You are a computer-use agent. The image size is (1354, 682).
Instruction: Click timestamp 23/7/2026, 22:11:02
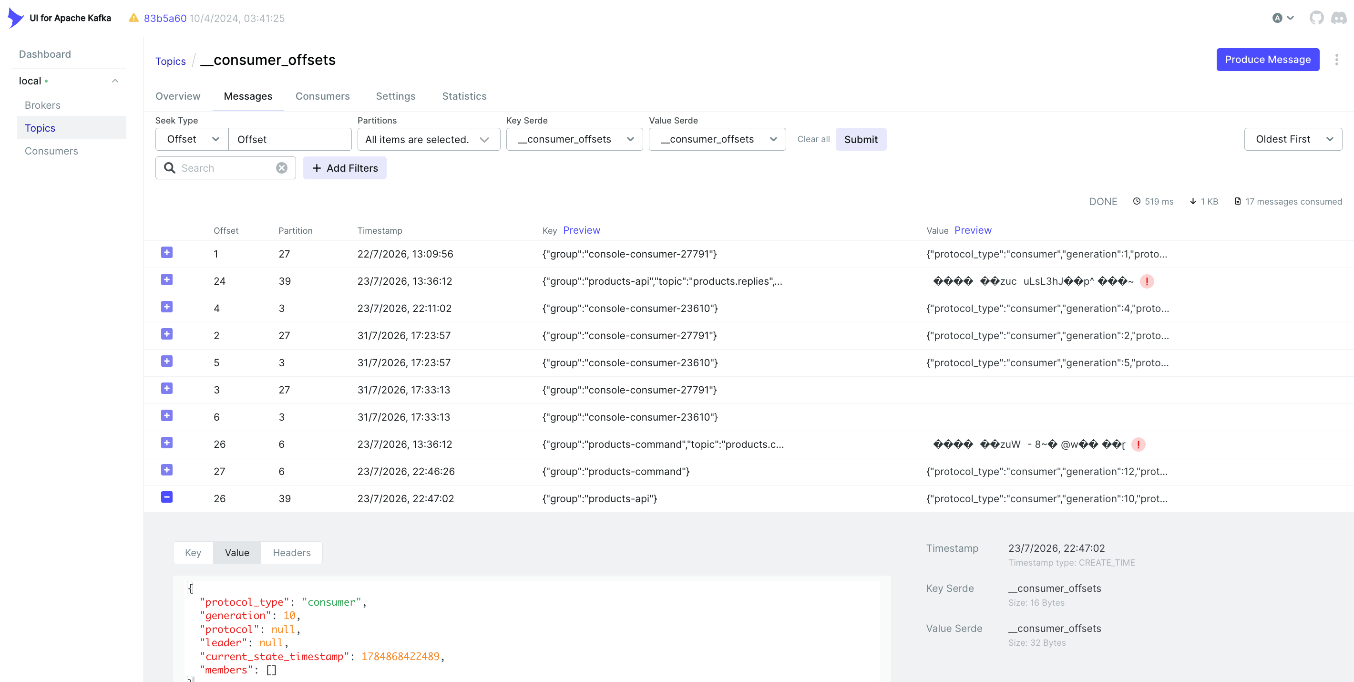pos(404,309)
